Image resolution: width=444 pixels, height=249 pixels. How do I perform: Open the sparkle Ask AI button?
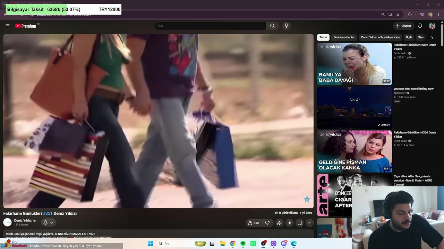[289, 223]
